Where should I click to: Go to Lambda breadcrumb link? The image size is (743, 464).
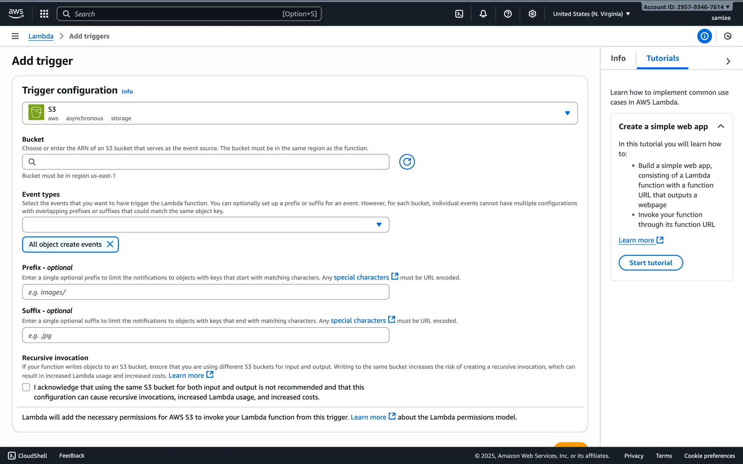(x=41, y=36)
